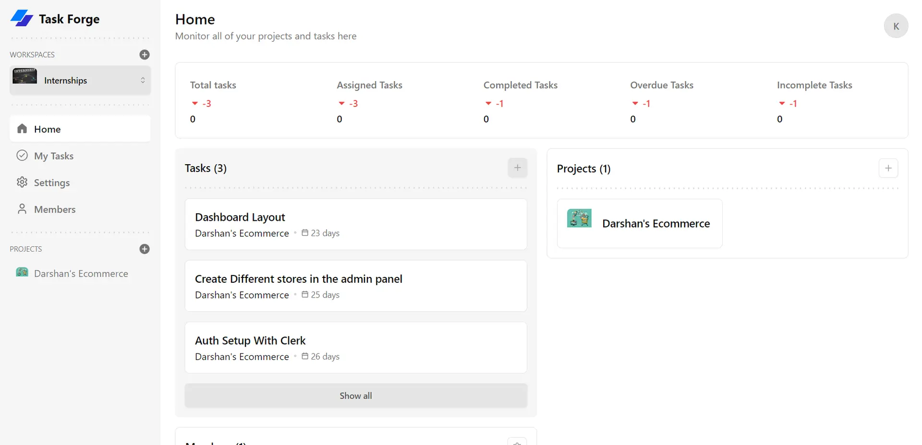The height and width of the screenshot is (445, 922).
Task: Click the plus icon in Tasks panel
Action: point(518,168)
